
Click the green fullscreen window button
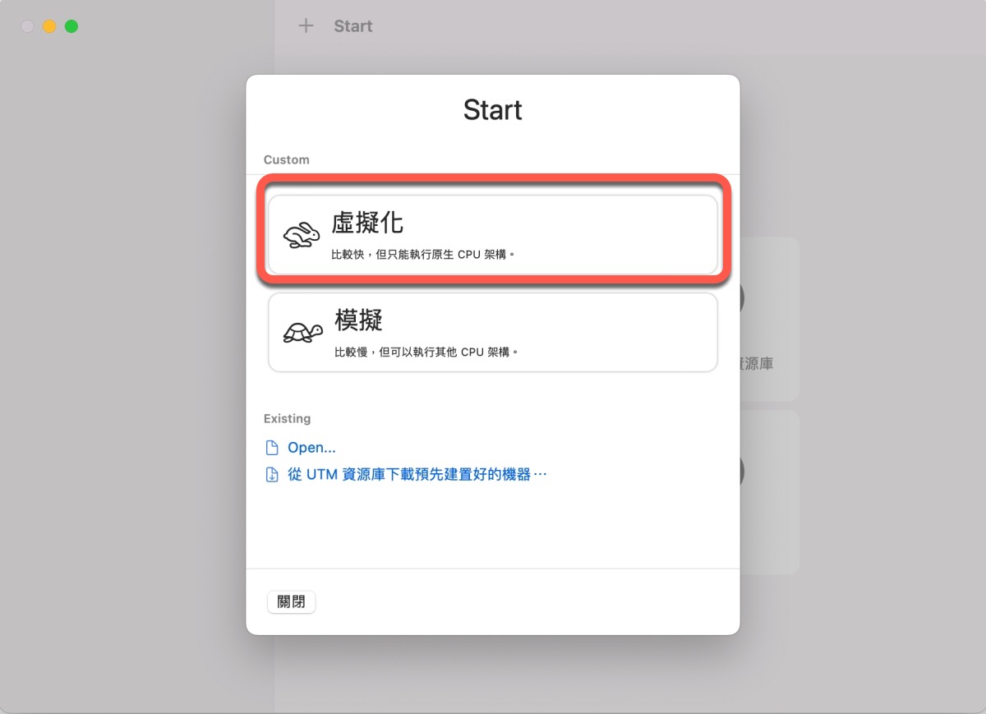click(71, 26)
